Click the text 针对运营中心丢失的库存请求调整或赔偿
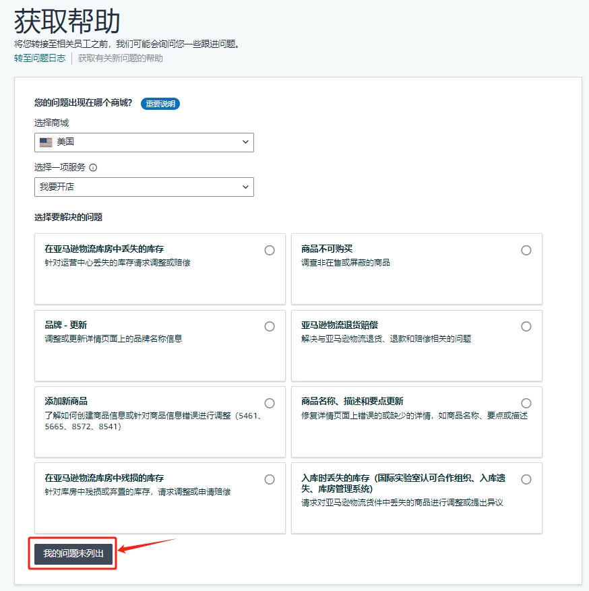 (117, 263)
